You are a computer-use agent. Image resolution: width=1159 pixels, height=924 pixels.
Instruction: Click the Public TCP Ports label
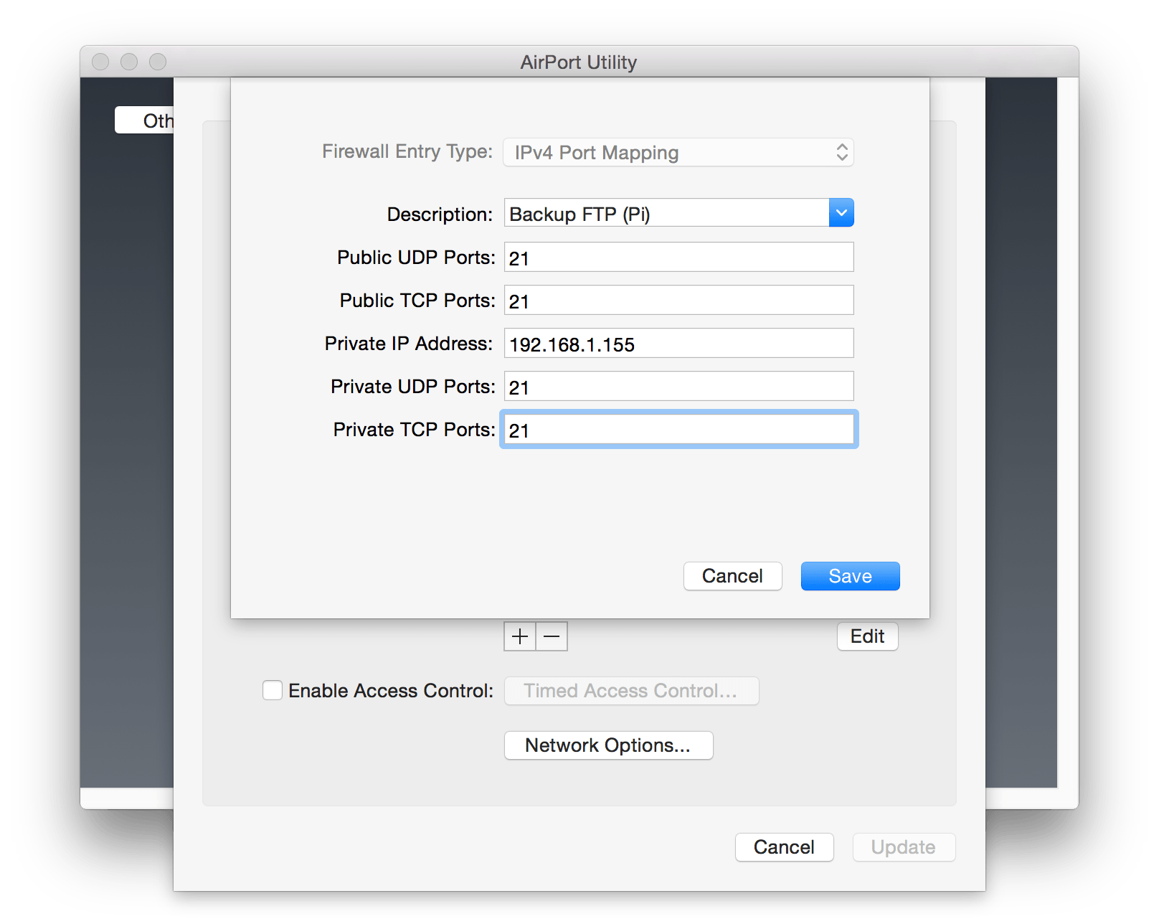click(417, 301)
